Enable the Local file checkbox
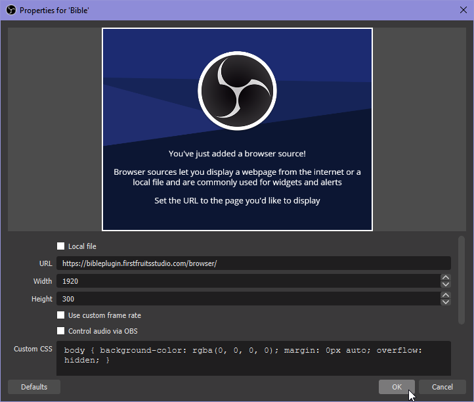This screenshot has height=402, width=474. click(61, 246)
